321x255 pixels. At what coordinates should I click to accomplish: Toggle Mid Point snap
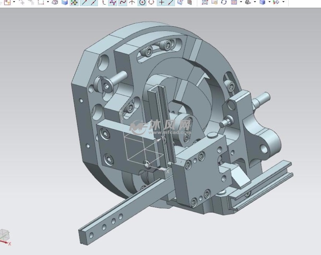tap(94, 2)
